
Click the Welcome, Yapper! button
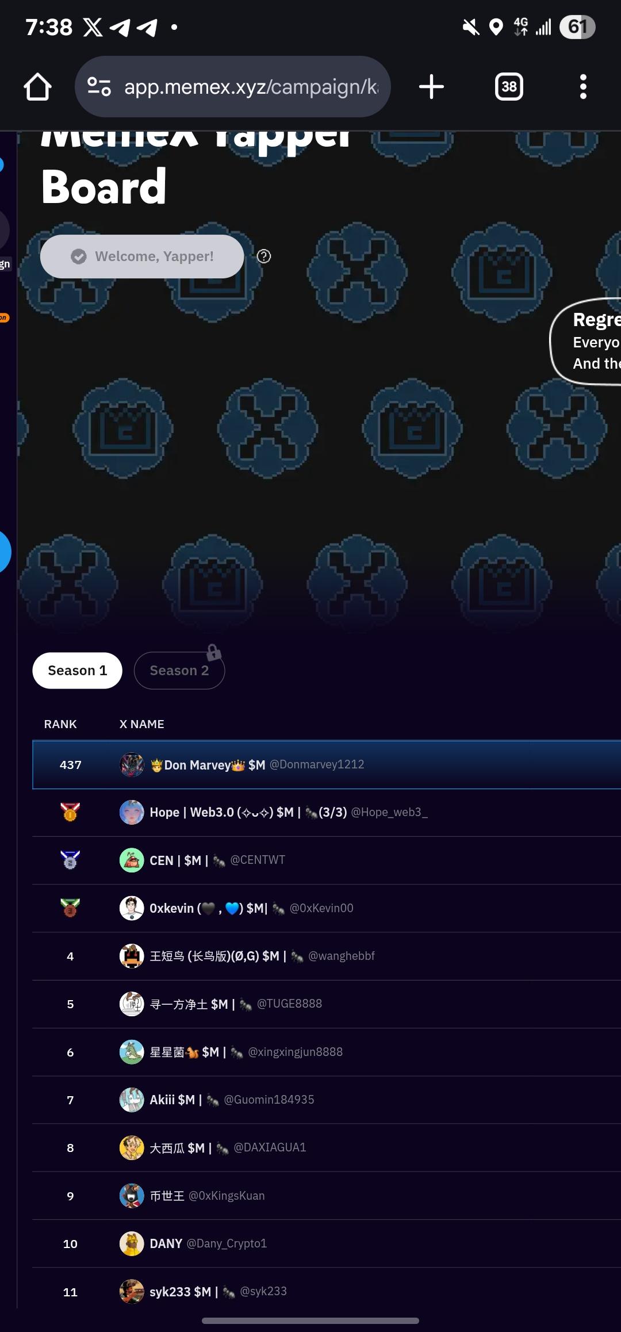pos(142,257)
